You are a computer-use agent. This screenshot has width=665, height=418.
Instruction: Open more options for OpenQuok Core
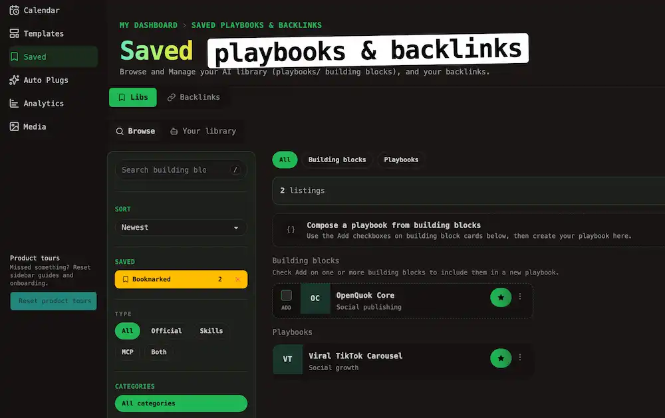[520, 297]
